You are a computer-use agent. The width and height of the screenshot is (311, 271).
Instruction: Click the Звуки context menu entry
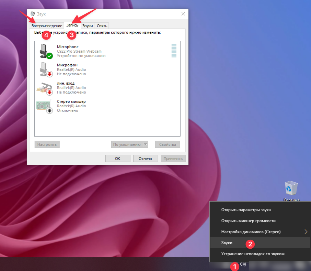coord(260,243)
